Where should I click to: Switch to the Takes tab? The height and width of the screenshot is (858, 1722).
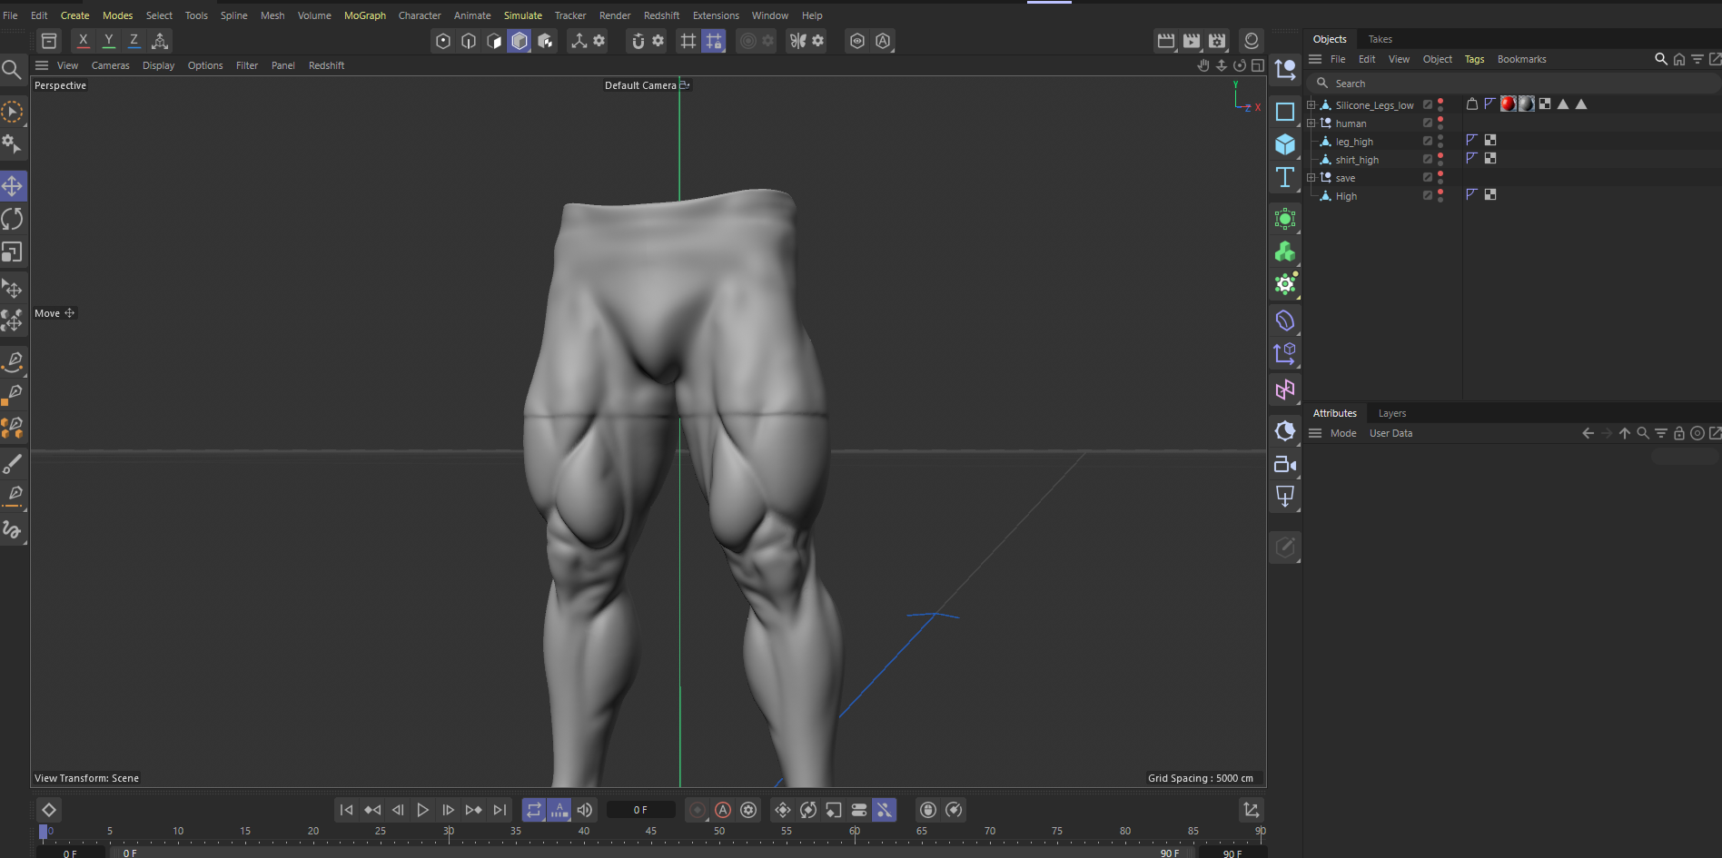click(1380, 39)
